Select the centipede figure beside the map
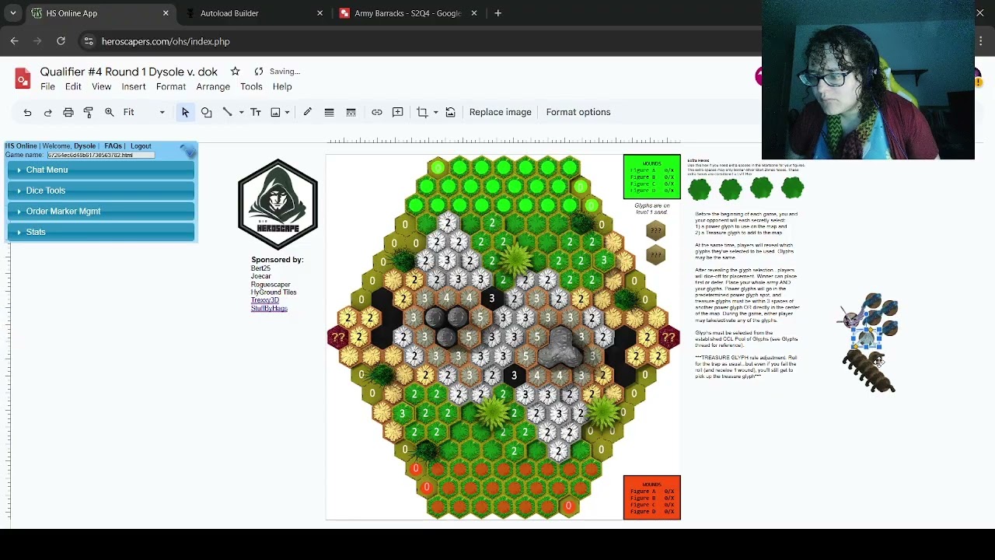Viewport: 995px width, 560px height. (x=869, y=372)
